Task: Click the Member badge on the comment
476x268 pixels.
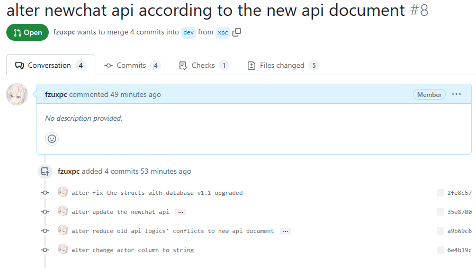Action: 429,94
